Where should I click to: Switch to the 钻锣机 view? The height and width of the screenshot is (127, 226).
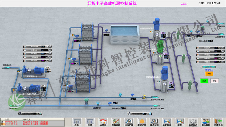pos(103,122)
